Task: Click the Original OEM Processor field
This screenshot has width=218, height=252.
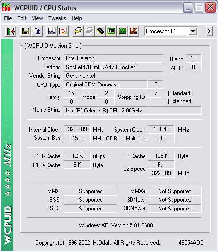Action: pyautogui.click(x=106, y=84)
